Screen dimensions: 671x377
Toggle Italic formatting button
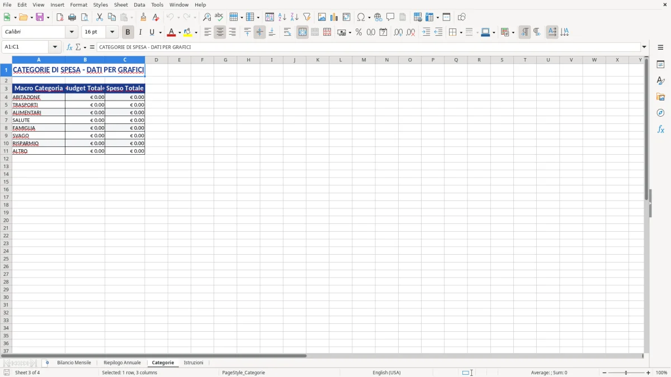[140, 32]
